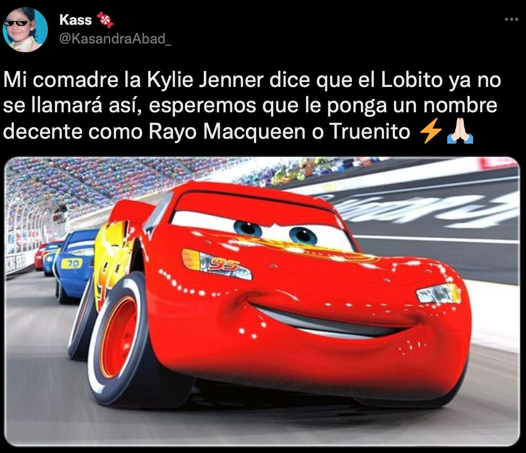The height and width of the screenshot is (453, 526).
Task: Click McQueen's blue eye on windshield
Action: (x=248, y=228)
